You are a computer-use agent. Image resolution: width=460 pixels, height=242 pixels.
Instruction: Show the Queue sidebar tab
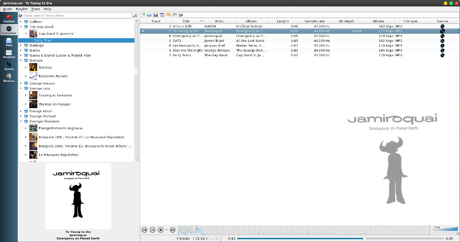(x=9, y=66)
